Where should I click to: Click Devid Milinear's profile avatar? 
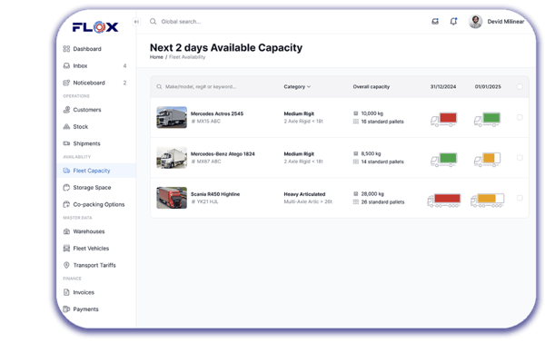pos(475,22)
